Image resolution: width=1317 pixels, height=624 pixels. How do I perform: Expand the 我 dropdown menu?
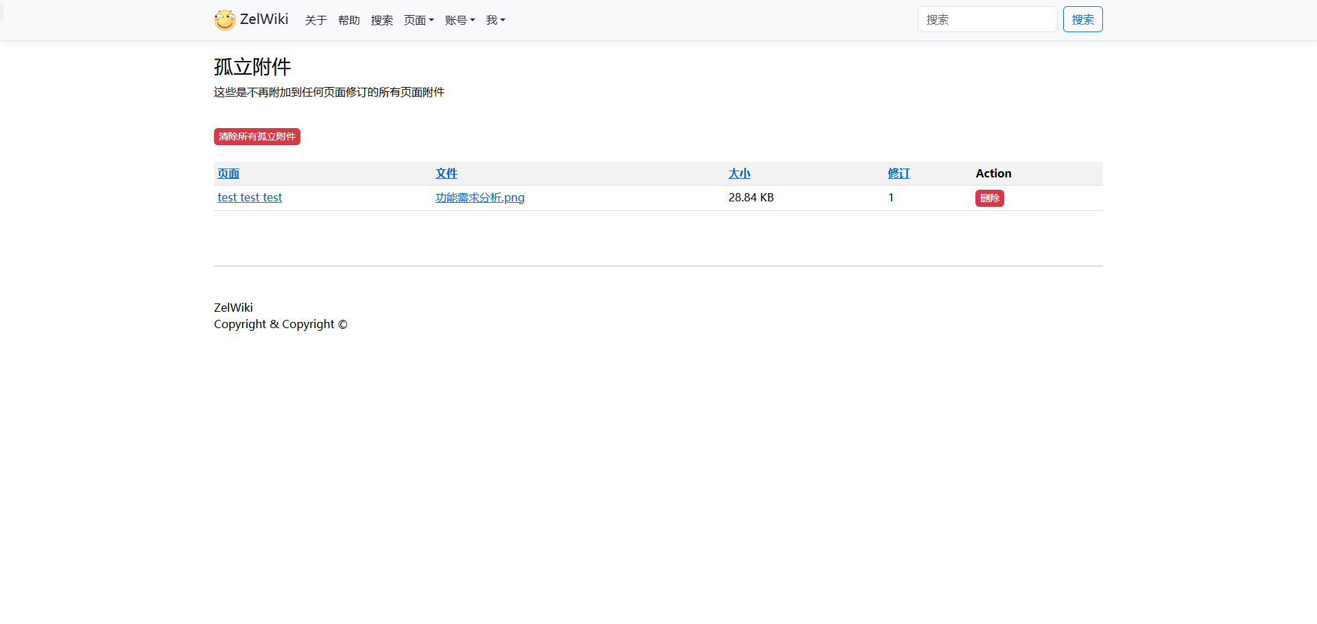click(495, 21)
